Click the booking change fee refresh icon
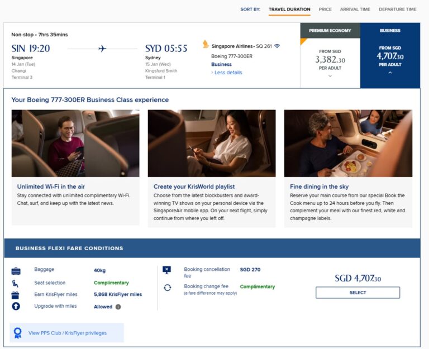429x349 pixels. [x=166, y=288]
